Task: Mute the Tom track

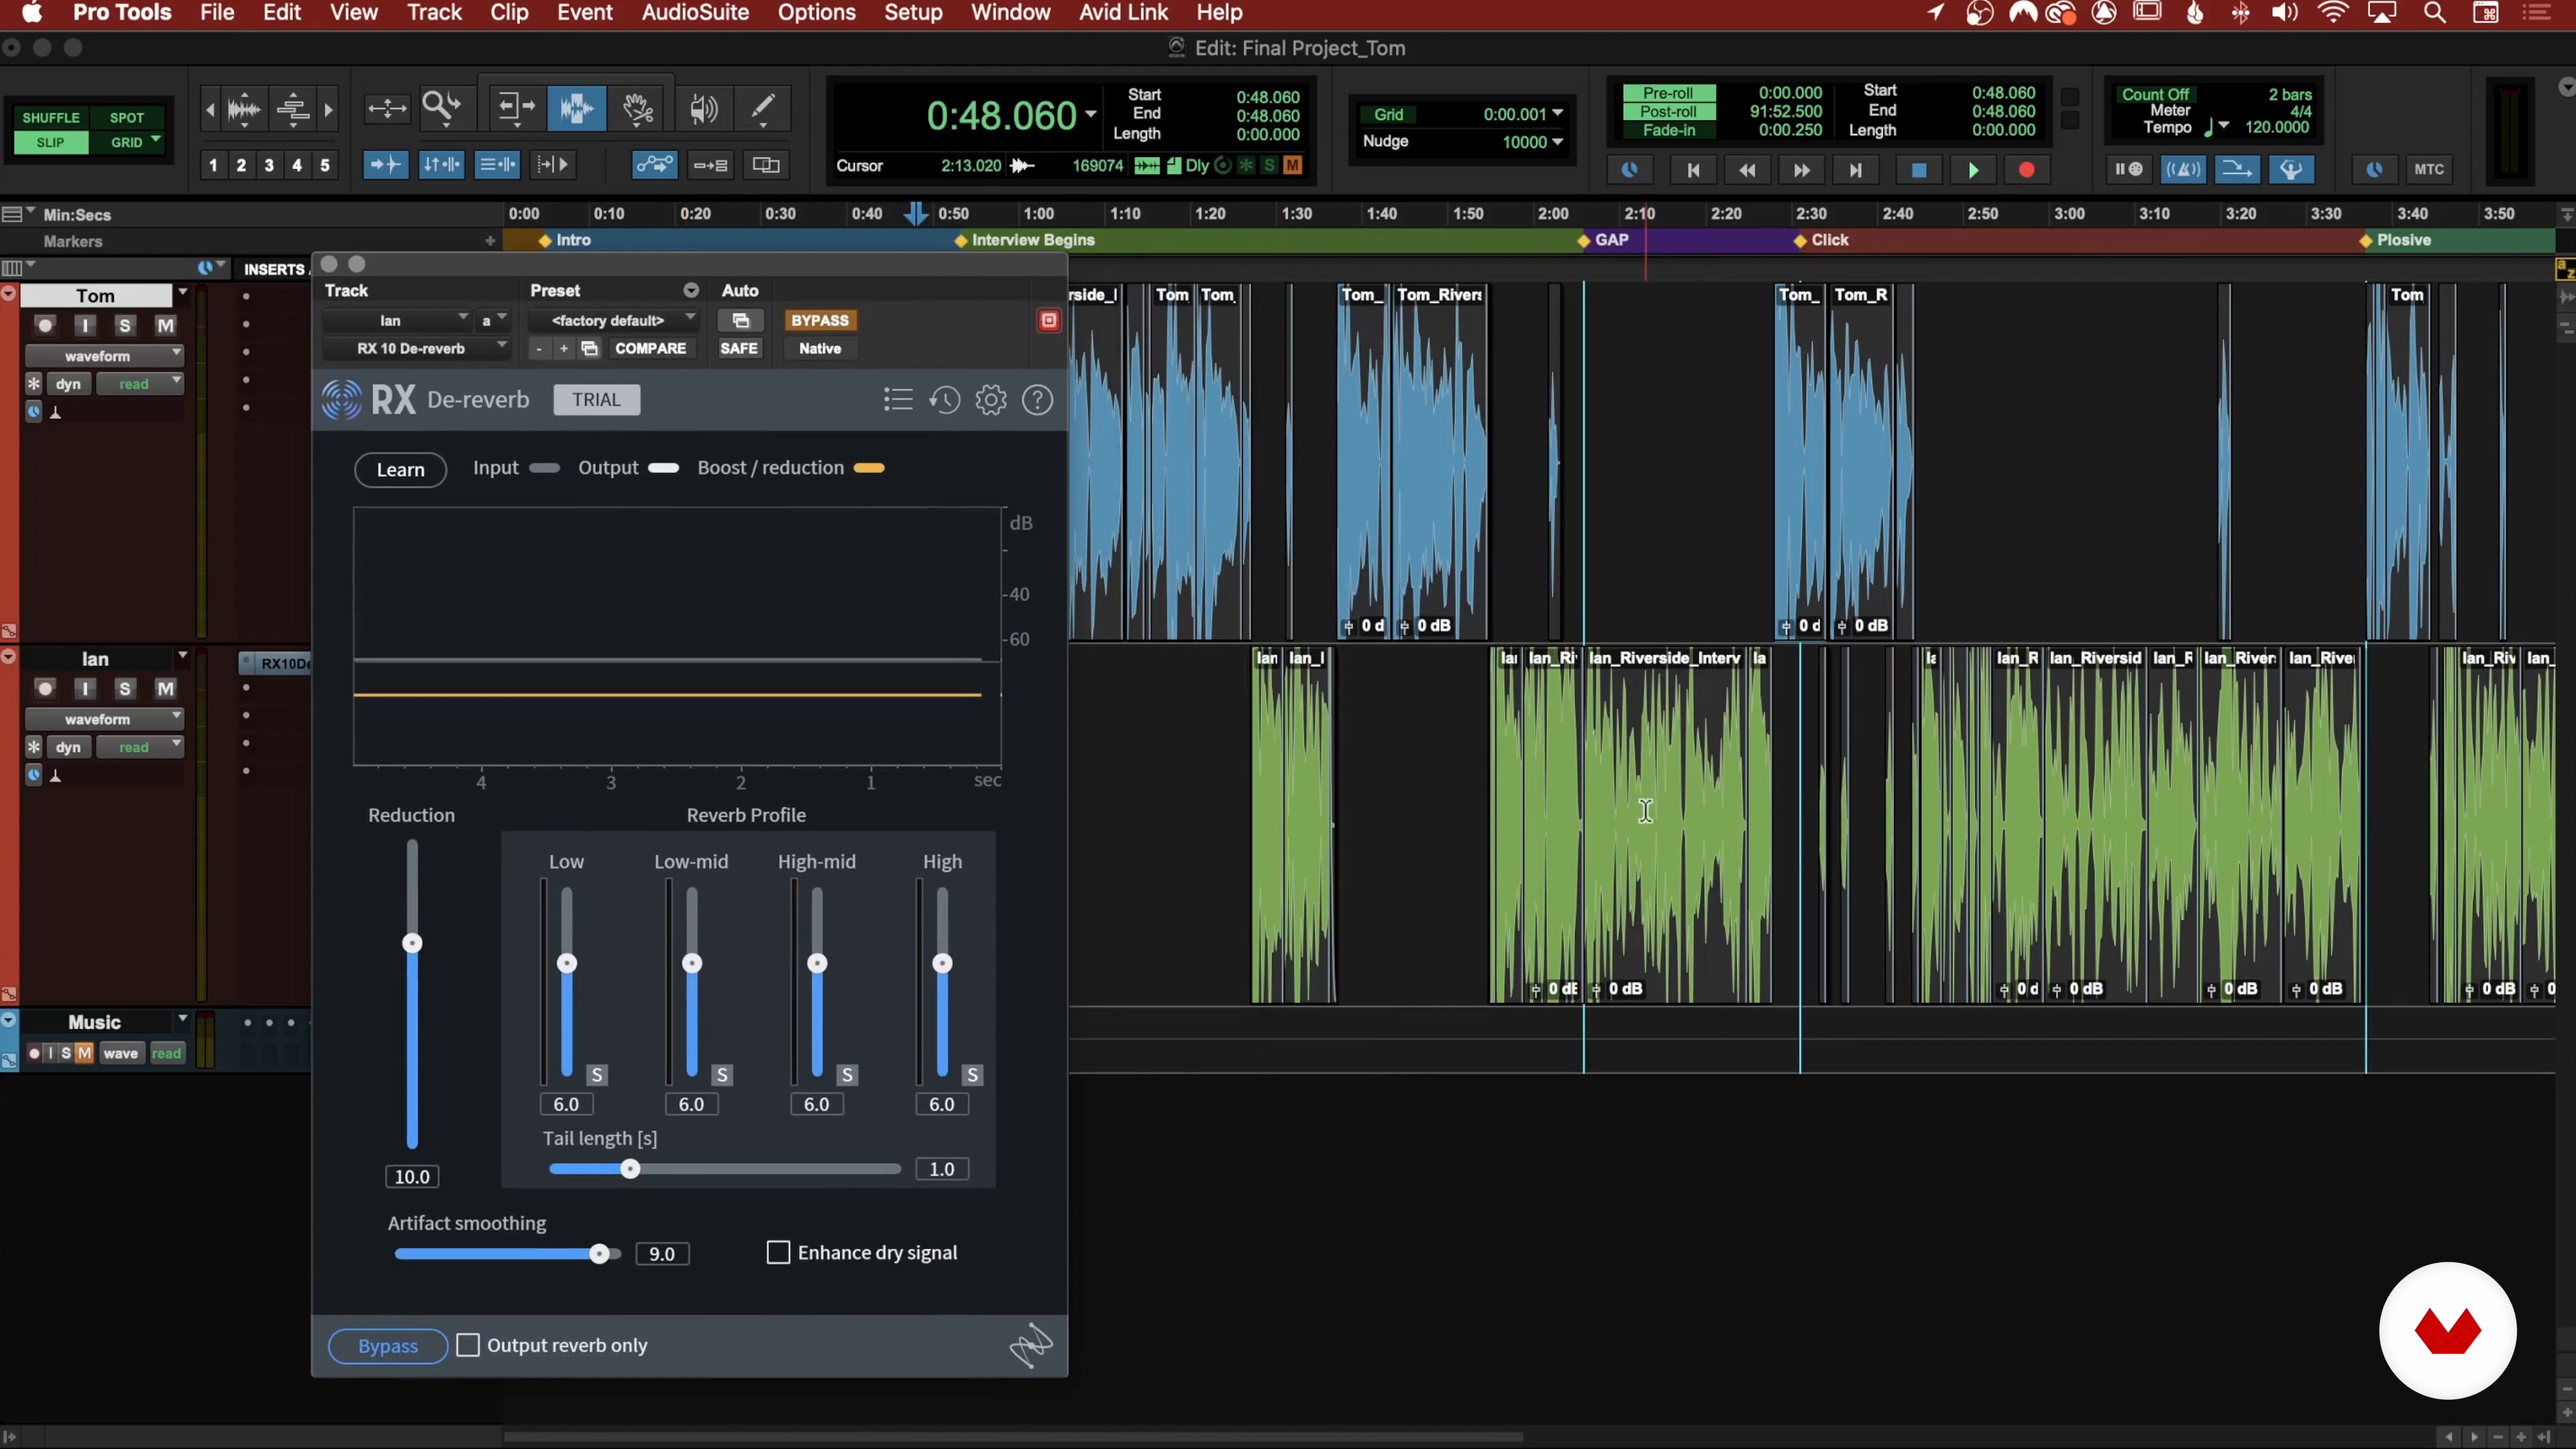Action: pyautogui.click(x=165, y=325)
